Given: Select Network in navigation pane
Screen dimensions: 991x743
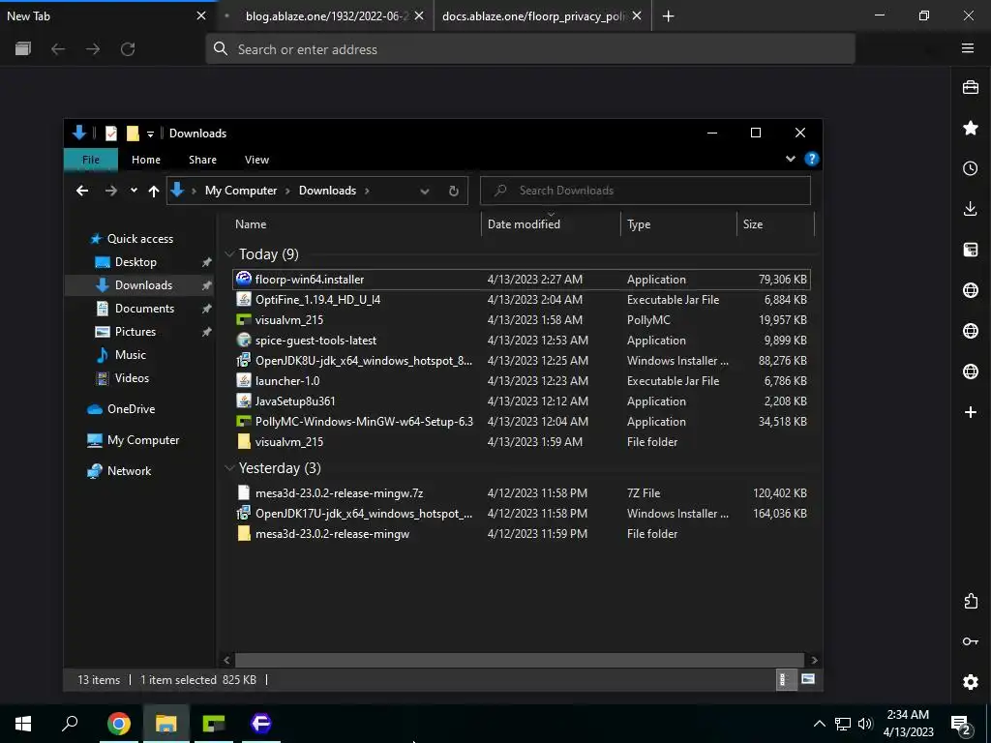Looking at the screenshot, I should click(129, 471).
